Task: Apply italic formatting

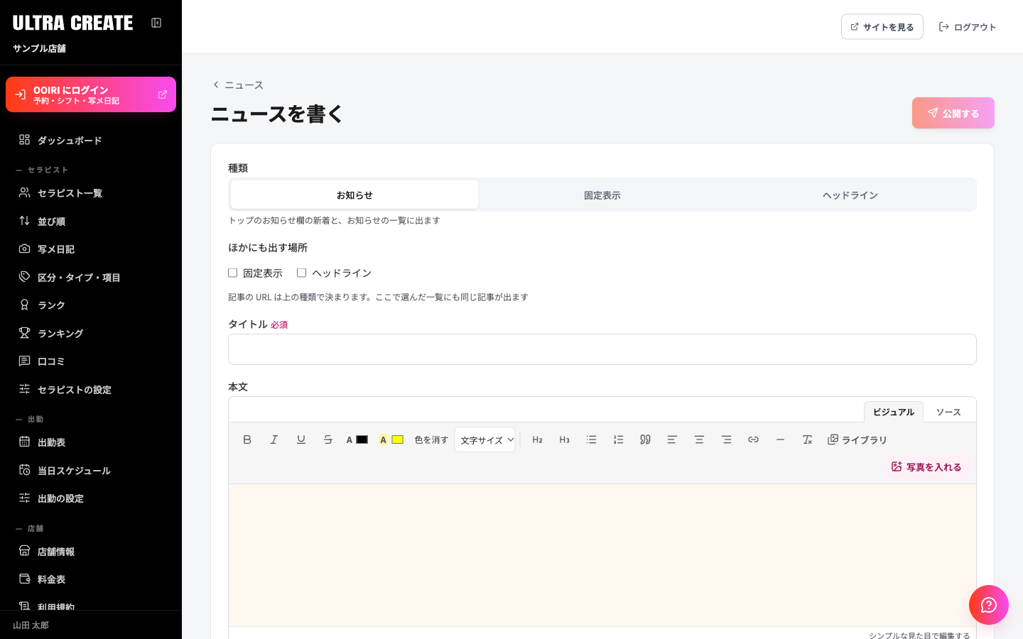Action: pyautogui.click(x=274, y=439)
